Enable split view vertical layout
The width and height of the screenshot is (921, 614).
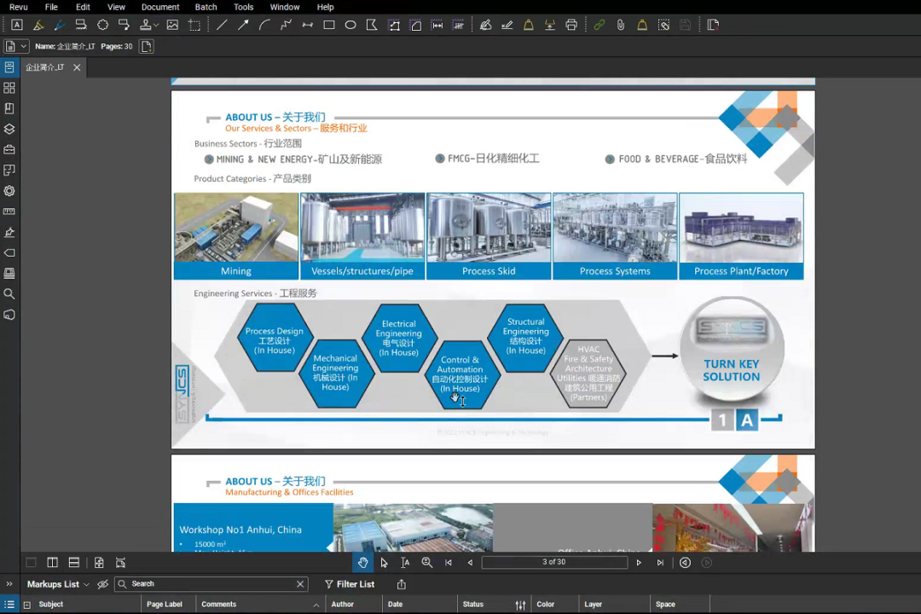coord(53,563)
